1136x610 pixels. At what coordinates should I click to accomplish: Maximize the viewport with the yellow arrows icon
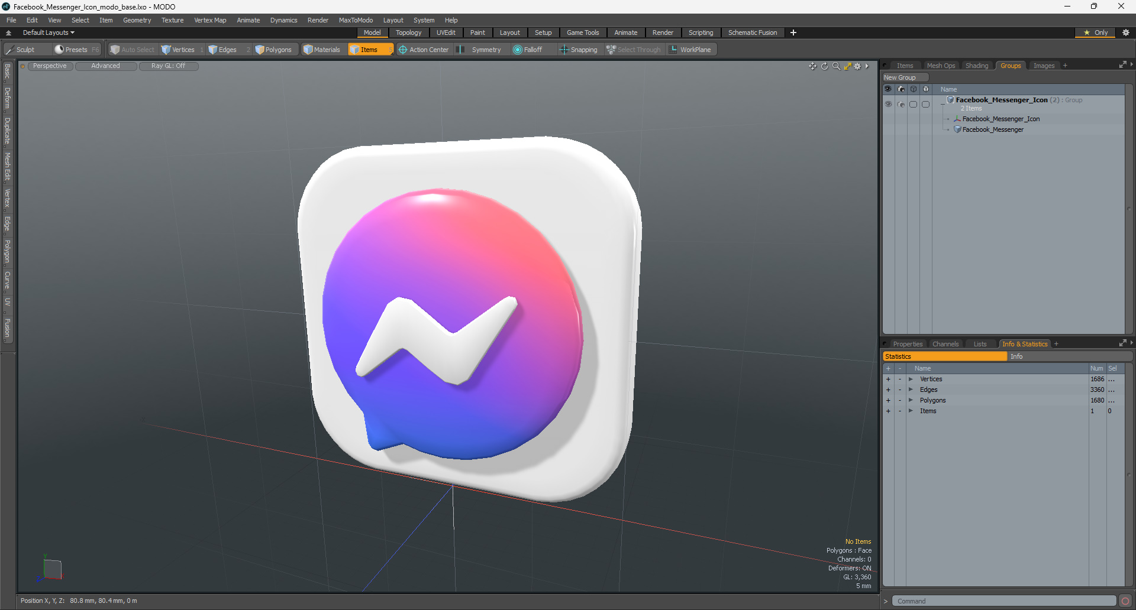click(x=847, y=66)
